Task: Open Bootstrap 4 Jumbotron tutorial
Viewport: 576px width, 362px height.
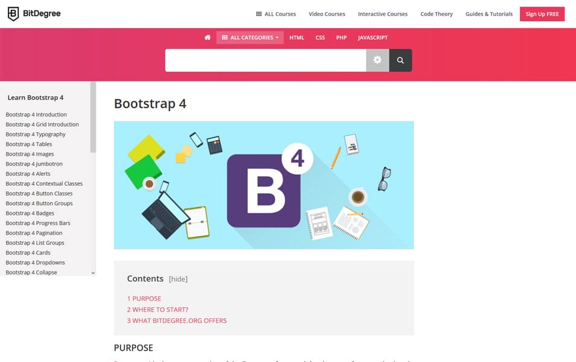Action: [34, 164]
